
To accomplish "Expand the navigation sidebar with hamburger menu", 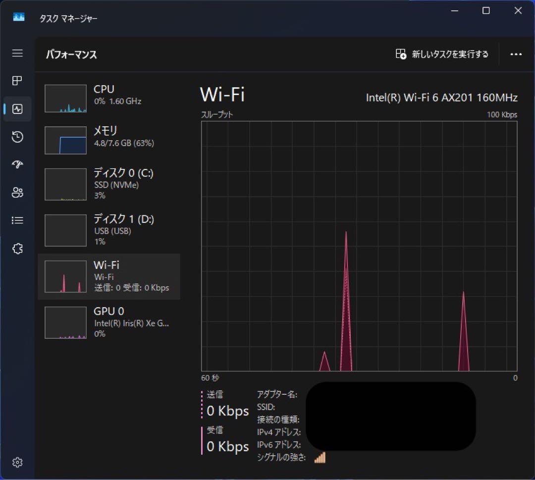I will click(17, 53).
